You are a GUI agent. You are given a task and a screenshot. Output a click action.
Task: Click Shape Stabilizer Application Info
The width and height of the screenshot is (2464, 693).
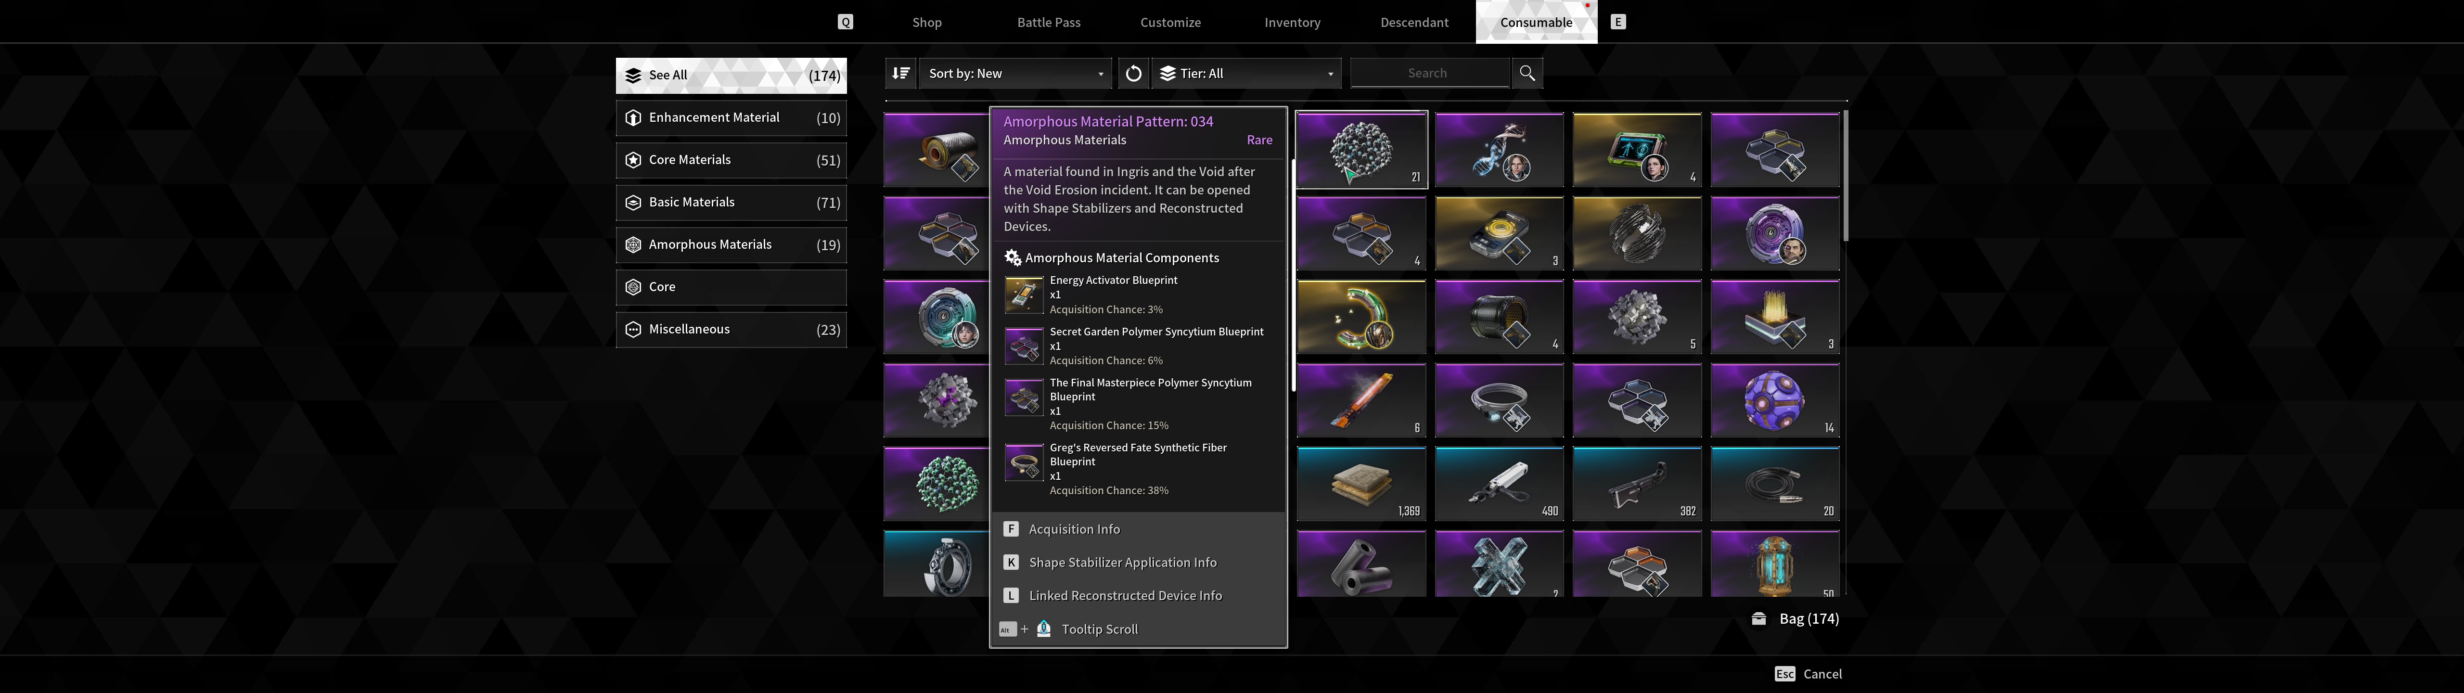(1123, 563)
